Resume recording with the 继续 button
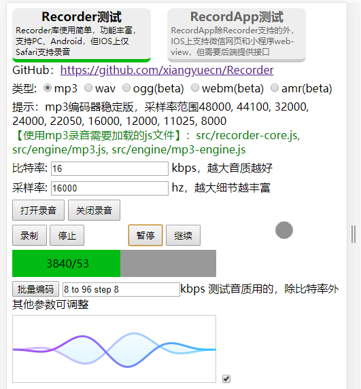 point(183,235)
